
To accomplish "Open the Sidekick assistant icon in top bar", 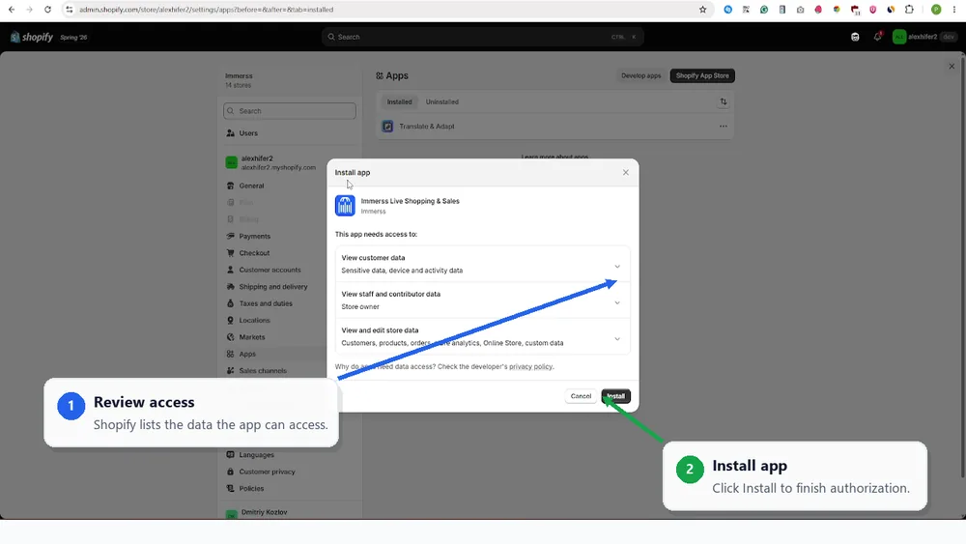I will (855, 37).
